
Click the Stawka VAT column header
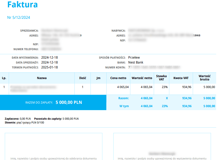pyautogui.click(x=161, y=78)
